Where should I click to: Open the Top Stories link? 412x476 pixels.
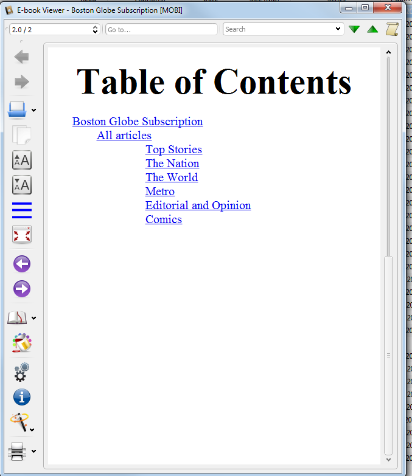click(x=174, y=150)
